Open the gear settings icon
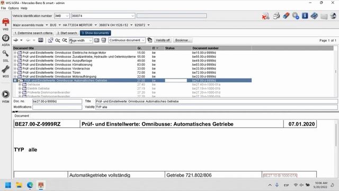The height and width of the screenshot is (191, 339). click(296, 16)
